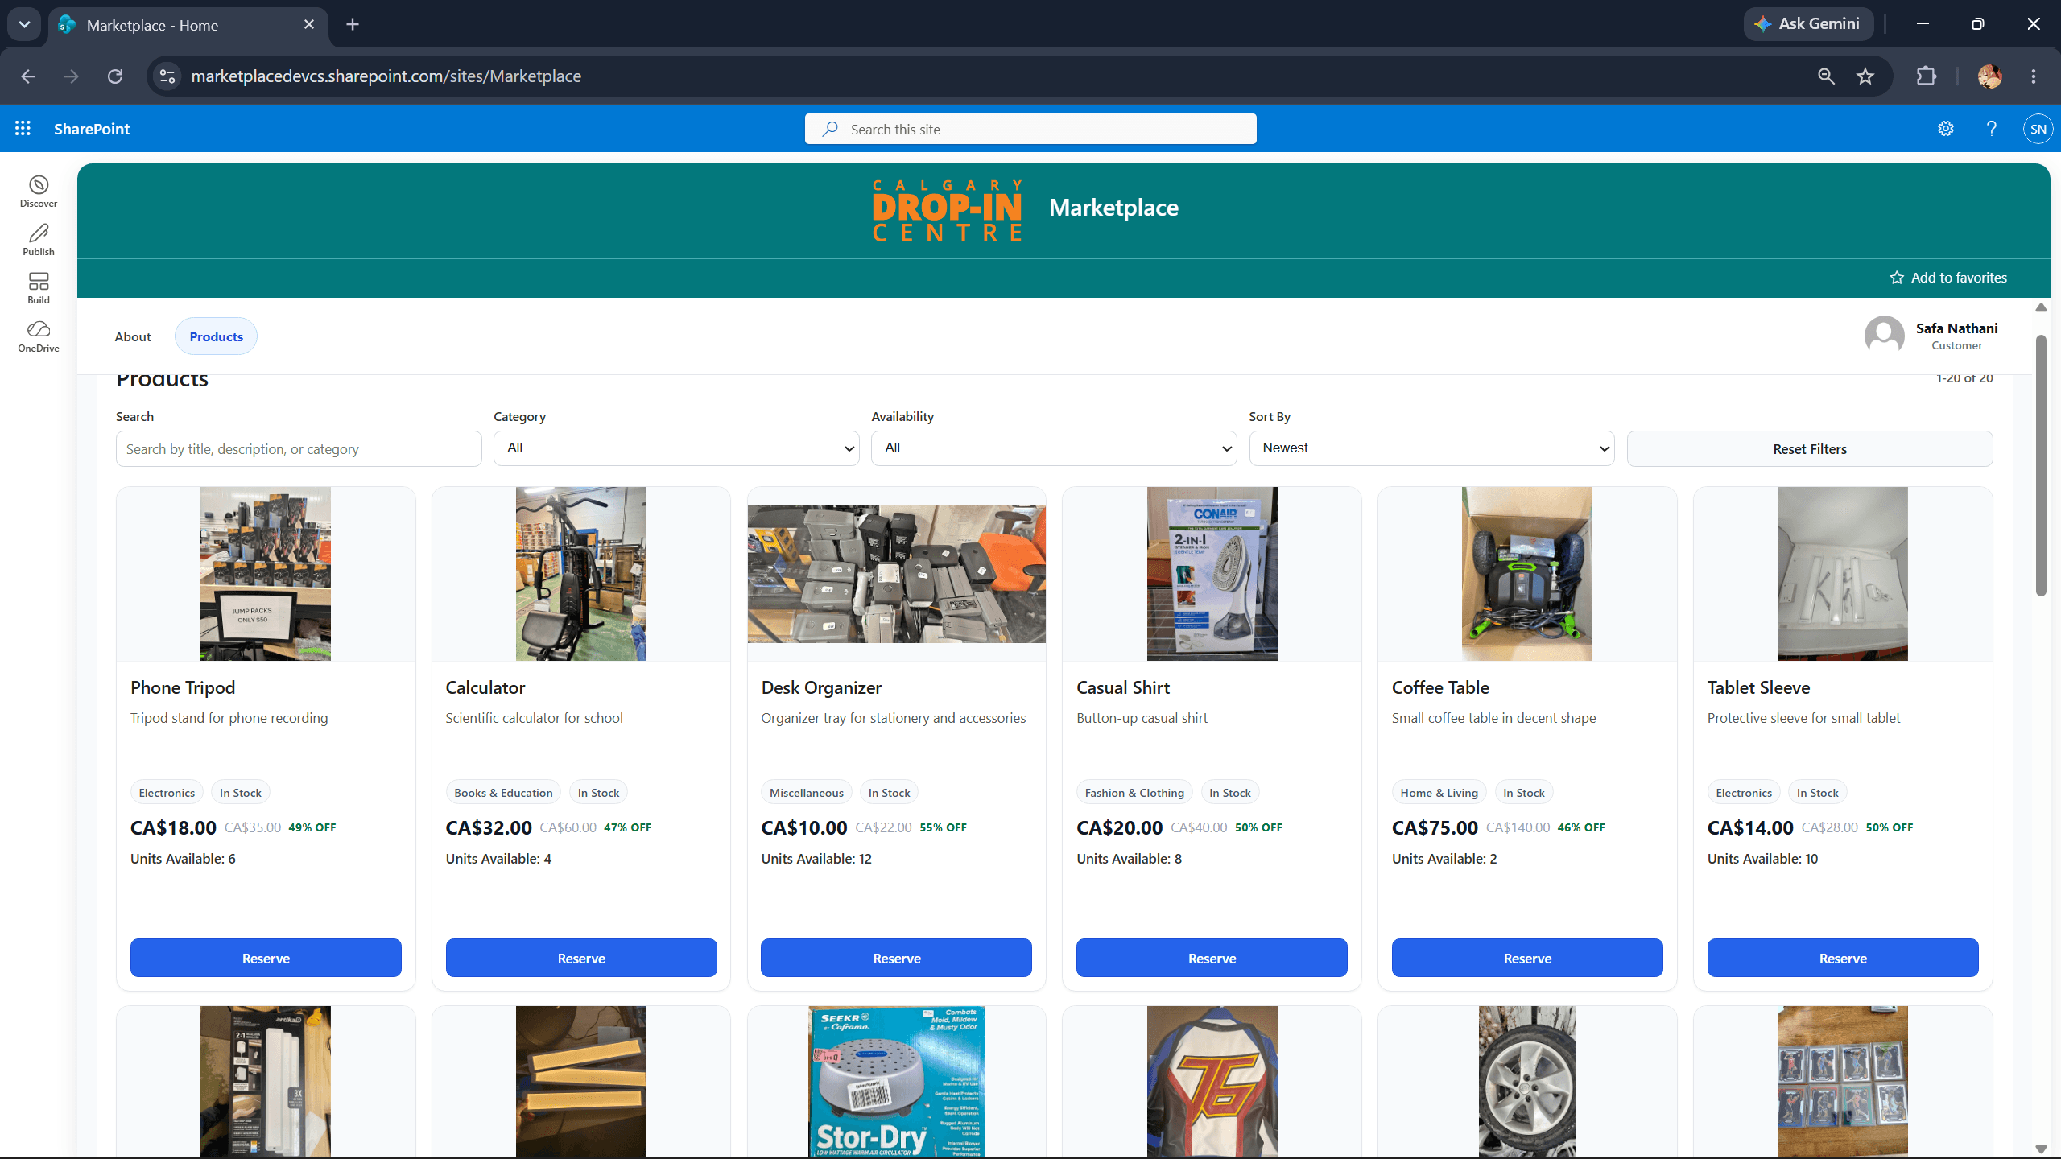The width and height of the screenshot is (2061, 1159).
Task: Open Discover in the left sidebar
Action: [39, 192]
